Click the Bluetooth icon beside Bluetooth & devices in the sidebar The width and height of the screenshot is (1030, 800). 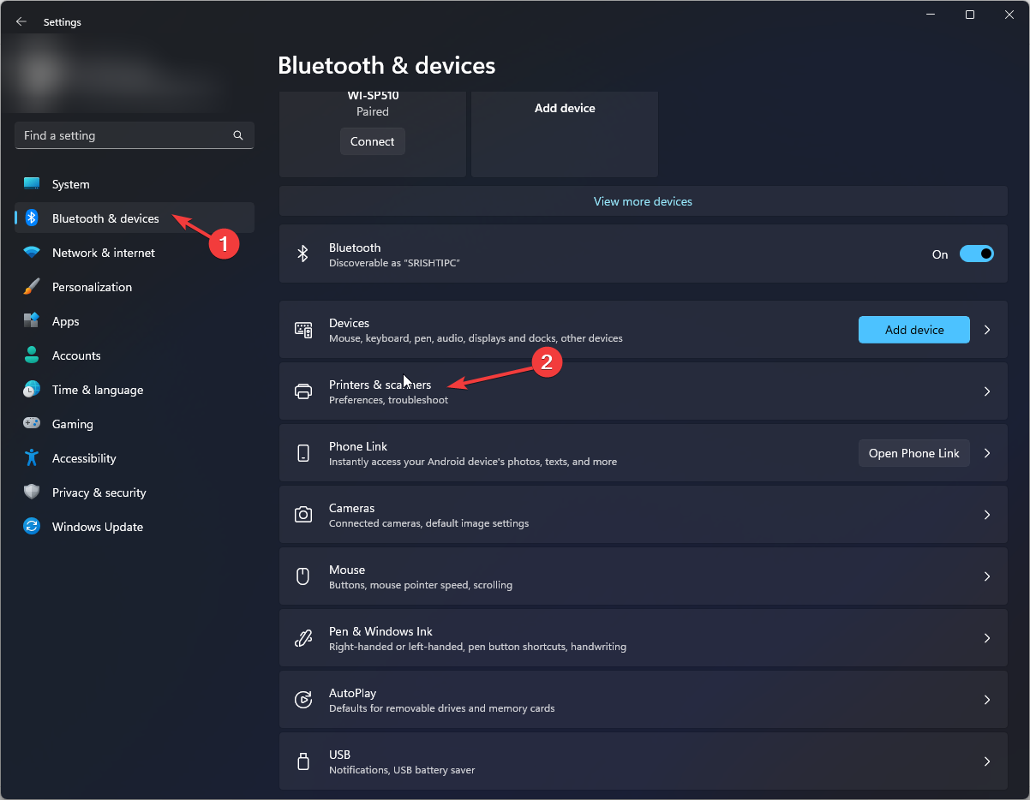pyautogui.click(x=32, y=218)
